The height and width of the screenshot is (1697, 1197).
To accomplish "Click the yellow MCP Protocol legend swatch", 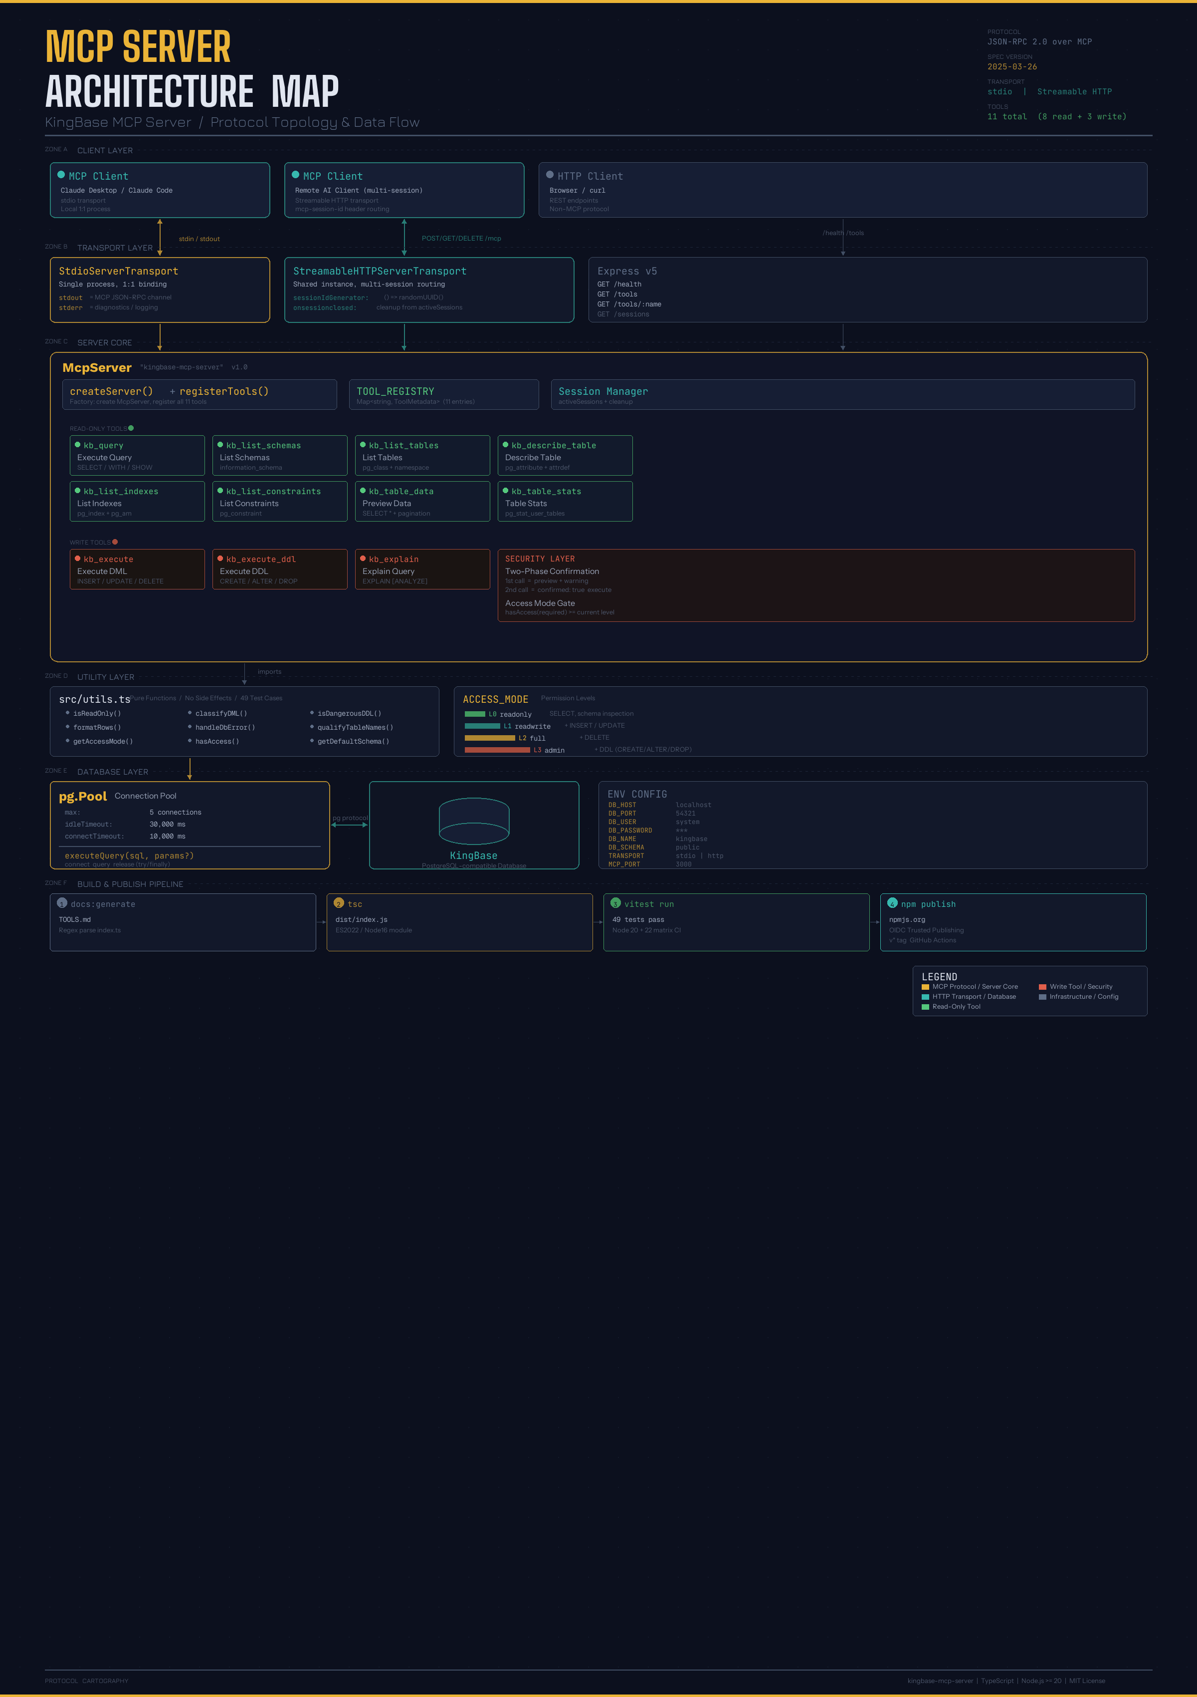I will coord(925,986).
